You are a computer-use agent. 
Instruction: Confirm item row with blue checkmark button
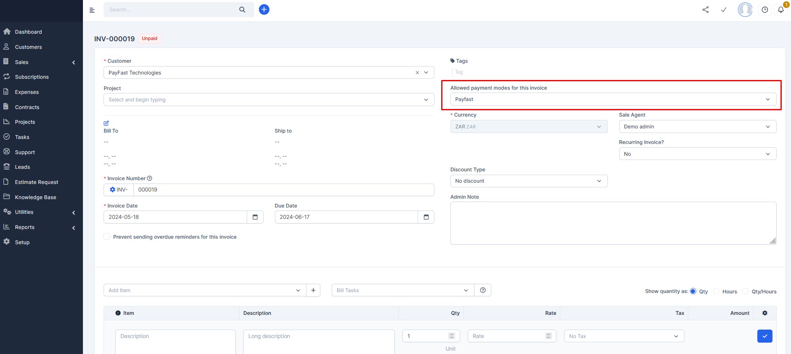pos(764,336)
